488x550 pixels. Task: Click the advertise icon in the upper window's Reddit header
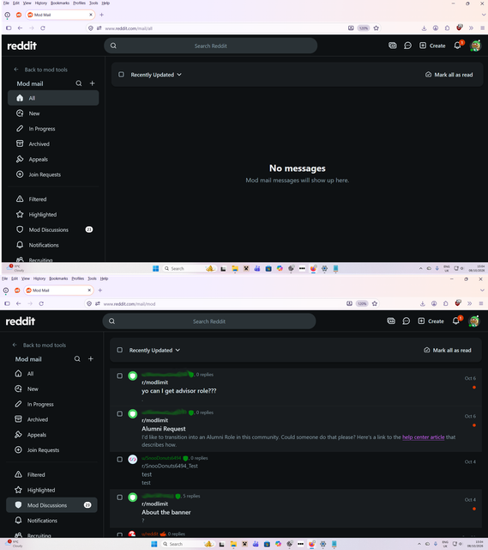393,46
